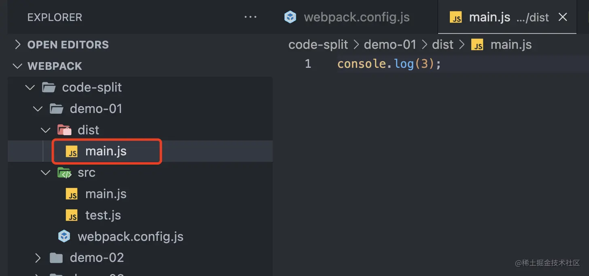The image size is (589, 276).
Task: Click the webpack icon beside webpack.config.js in tree
Action: (x=64, y=236)
